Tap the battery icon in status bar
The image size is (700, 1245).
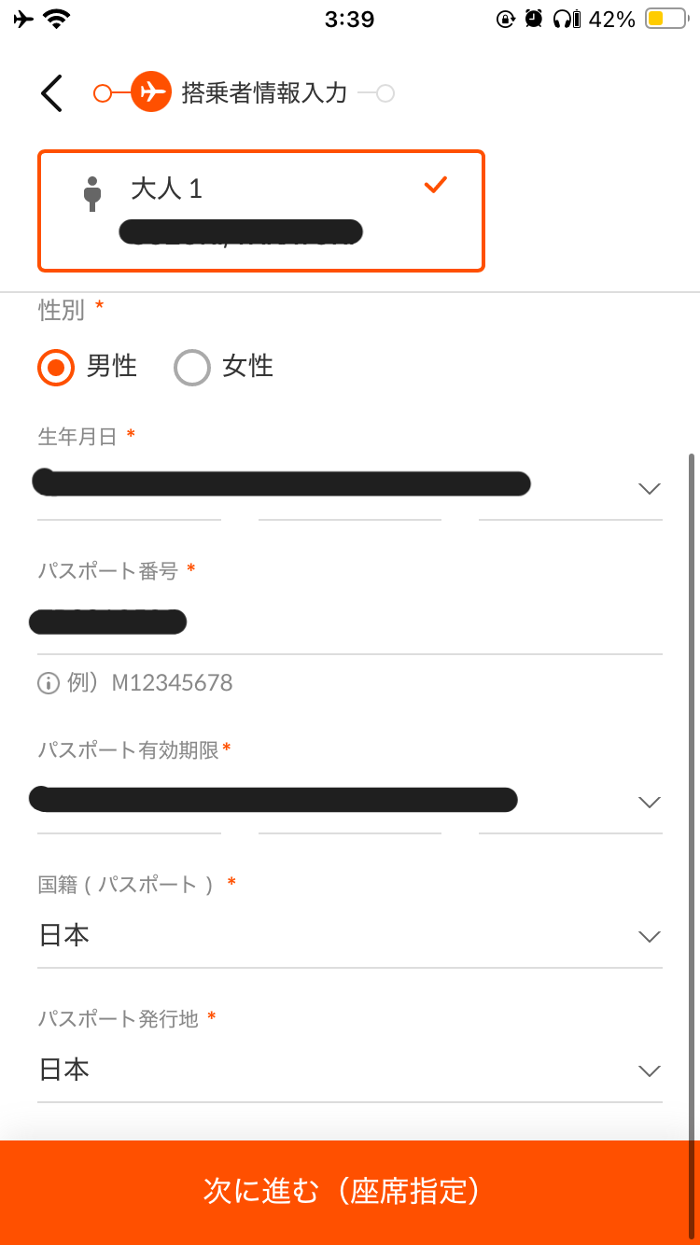(665, 19)
